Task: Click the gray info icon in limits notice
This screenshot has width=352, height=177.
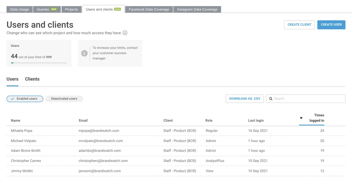Action: pyautogui.click(x=84, y=54)
